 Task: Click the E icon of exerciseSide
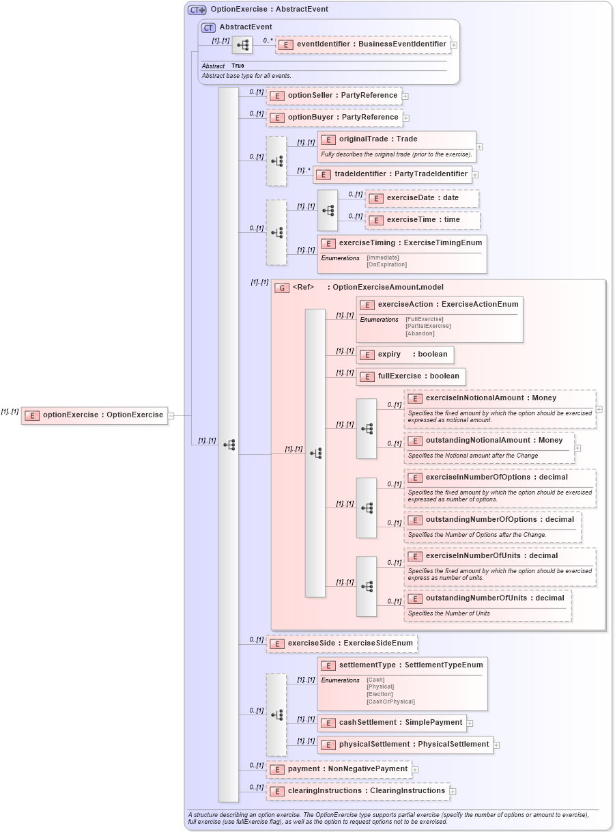[x=276, y=643]
